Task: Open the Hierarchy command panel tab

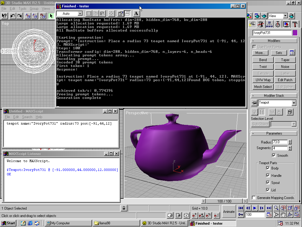Action: 269,24
